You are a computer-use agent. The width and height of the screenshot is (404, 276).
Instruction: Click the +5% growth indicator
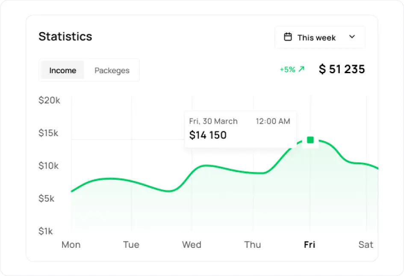(287, 69)
